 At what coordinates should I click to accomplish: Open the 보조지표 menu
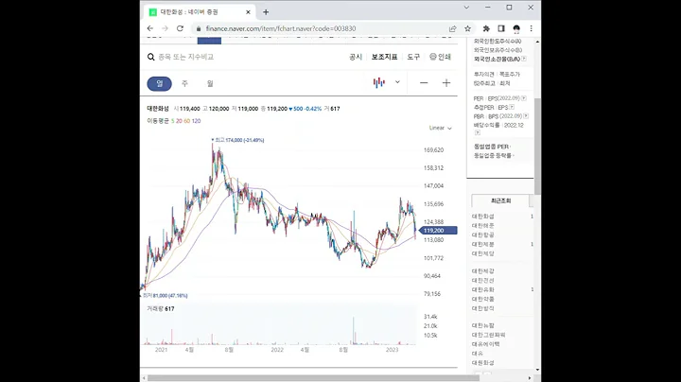pyautogui.click(x=384, y=57)
